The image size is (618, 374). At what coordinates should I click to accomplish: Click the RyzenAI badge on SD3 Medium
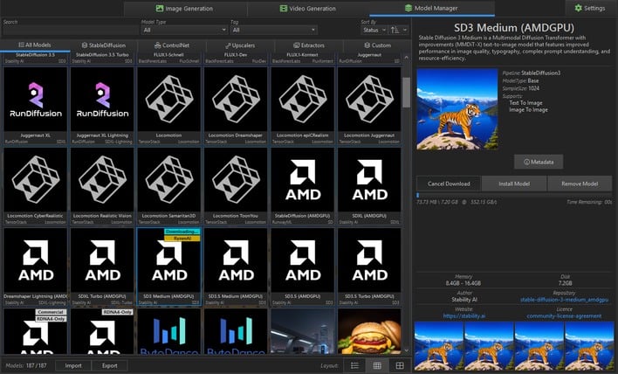(x=182, y=239)
